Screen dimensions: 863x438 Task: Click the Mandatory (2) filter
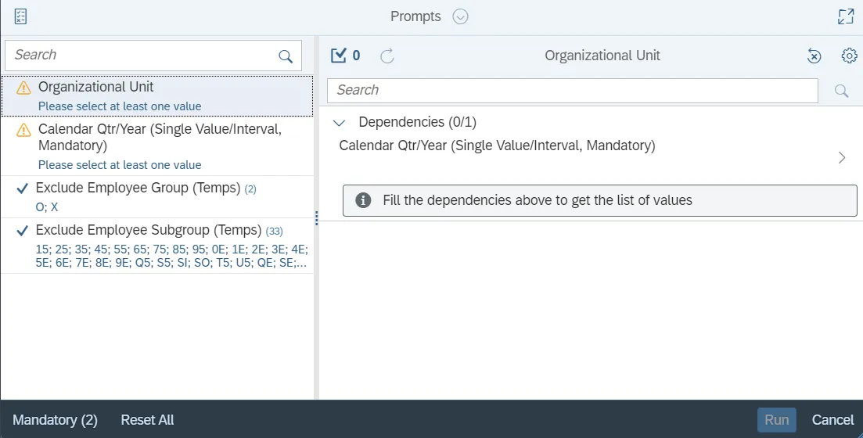tap(55, 420)
